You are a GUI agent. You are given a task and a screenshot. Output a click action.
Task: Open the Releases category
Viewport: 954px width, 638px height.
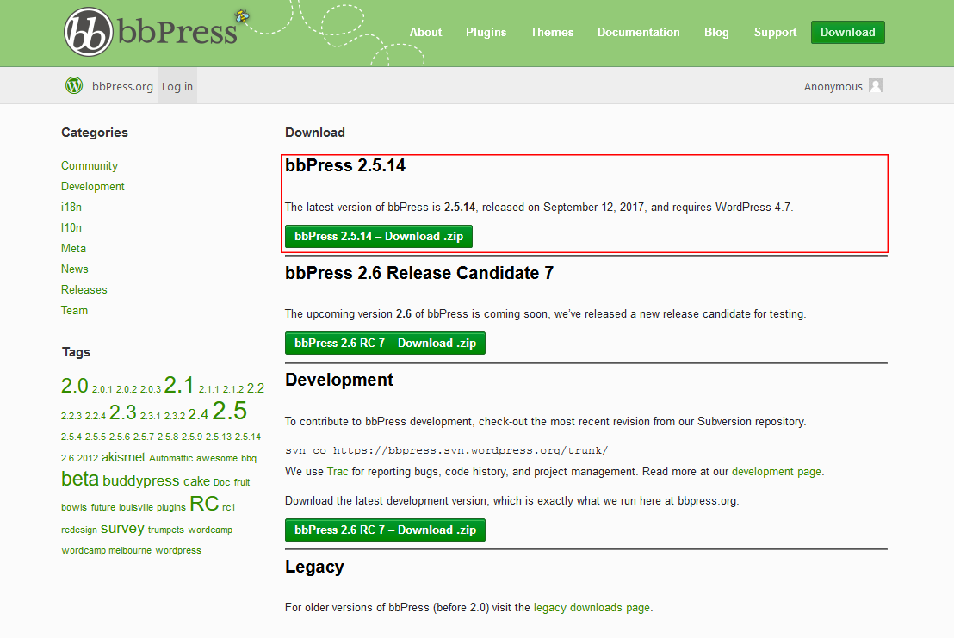(x=84, y=289)
